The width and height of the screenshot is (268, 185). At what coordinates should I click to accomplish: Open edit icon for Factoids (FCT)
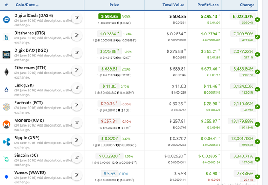pyautogui.click(x=77, y=105)
